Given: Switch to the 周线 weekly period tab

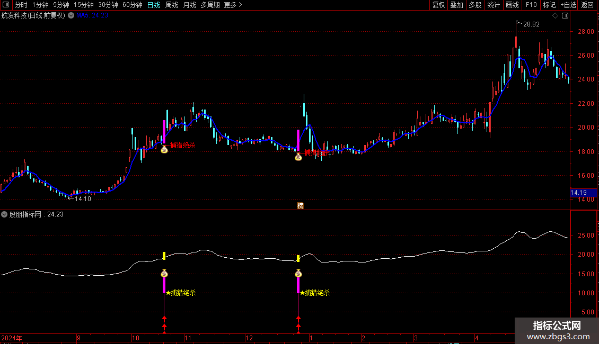Looking at the screenshot, I should [x=172, y=5].
